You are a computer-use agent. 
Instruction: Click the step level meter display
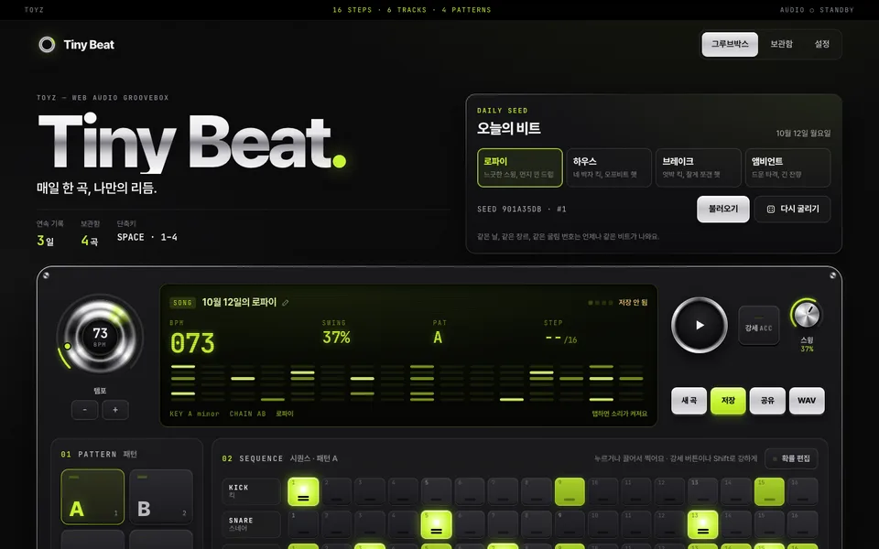click(x=407, y=383)
